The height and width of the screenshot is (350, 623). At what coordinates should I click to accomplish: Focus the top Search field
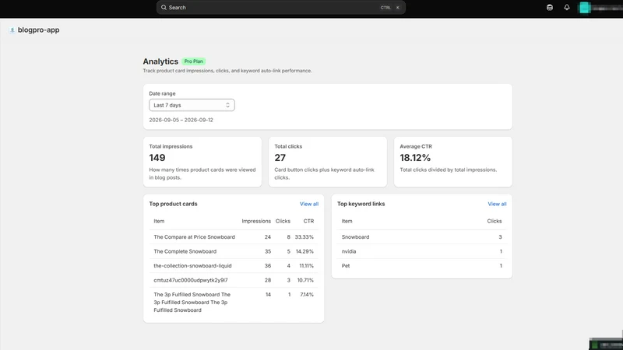coord(281,8)
